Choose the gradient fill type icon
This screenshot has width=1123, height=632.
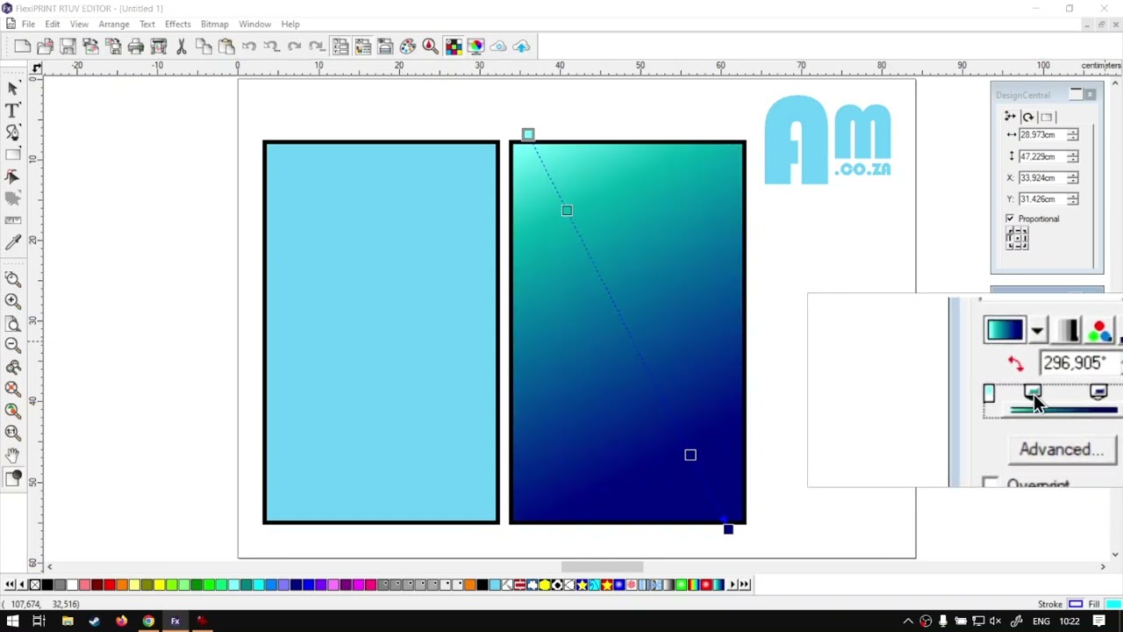1068,330
